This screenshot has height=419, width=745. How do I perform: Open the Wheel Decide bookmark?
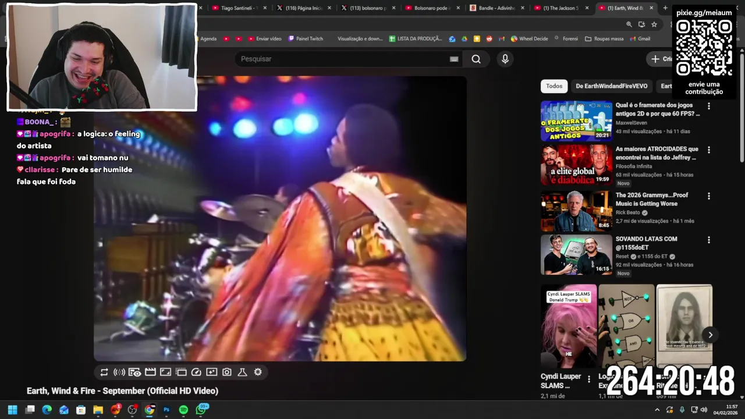tap(529, 39)
